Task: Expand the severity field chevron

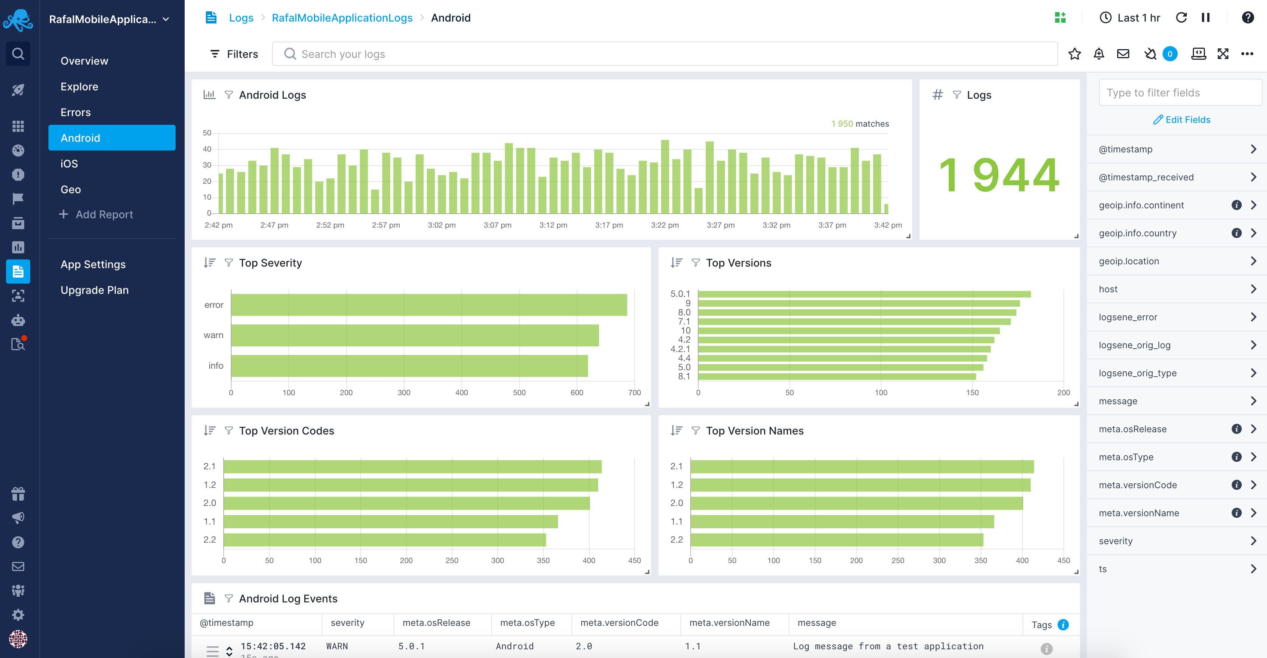Action: (1253, 541)
